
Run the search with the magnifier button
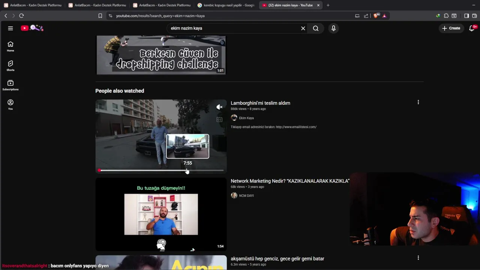316,28
